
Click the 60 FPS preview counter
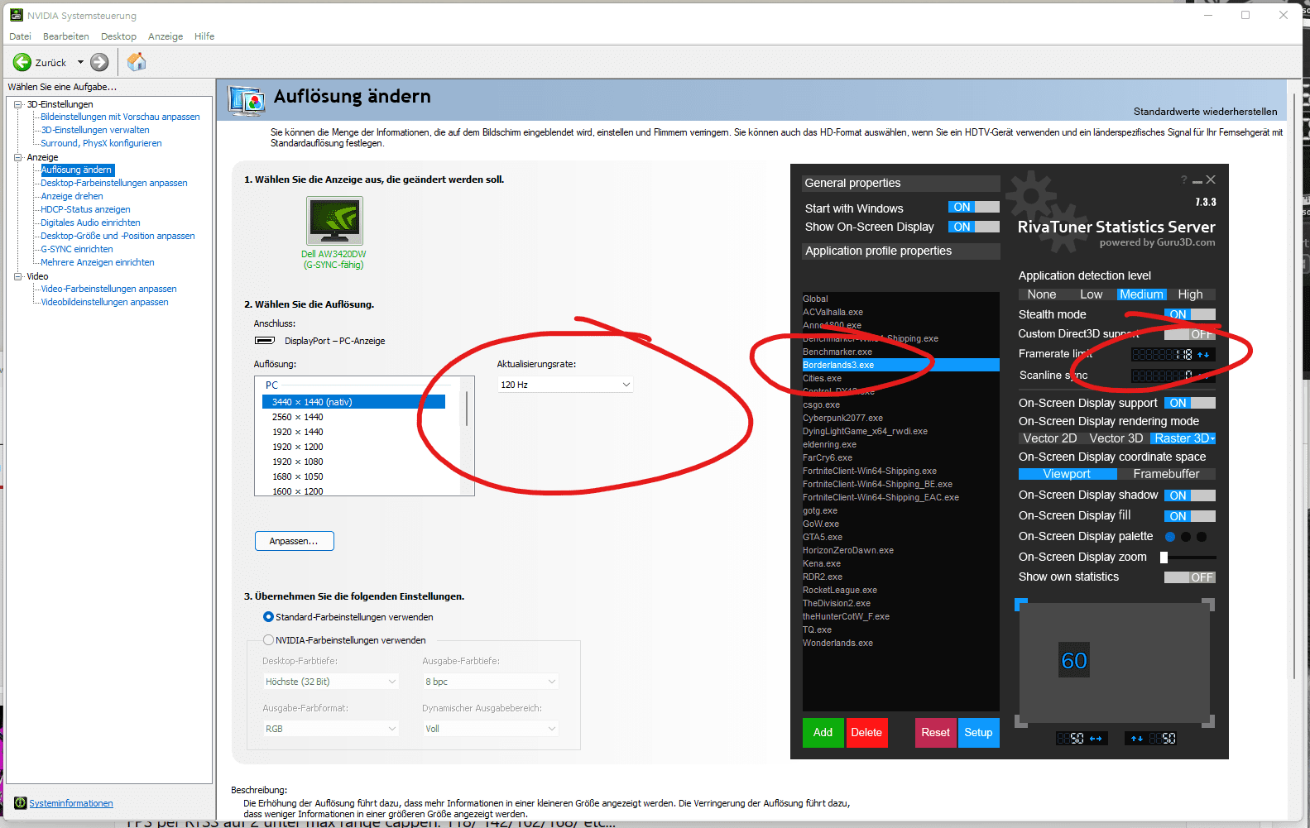1074,661
